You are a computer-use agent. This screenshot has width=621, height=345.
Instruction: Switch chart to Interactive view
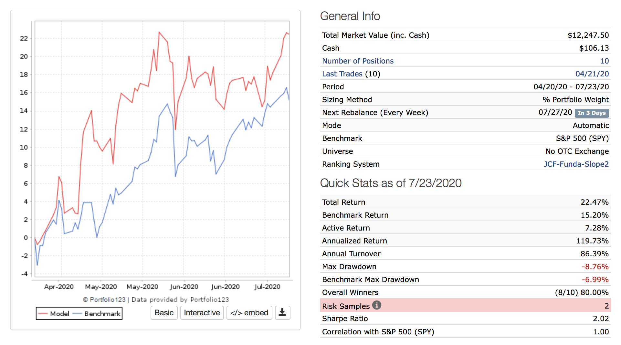point(202,313)
